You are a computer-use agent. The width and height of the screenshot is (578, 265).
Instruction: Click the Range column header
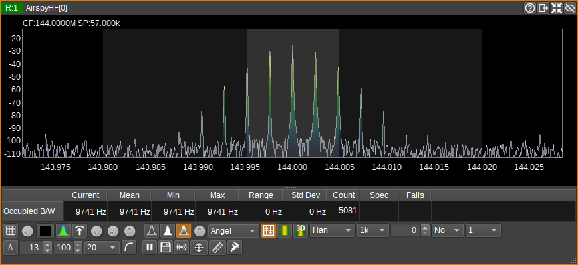pyautogui.click(x=261, y=195)
